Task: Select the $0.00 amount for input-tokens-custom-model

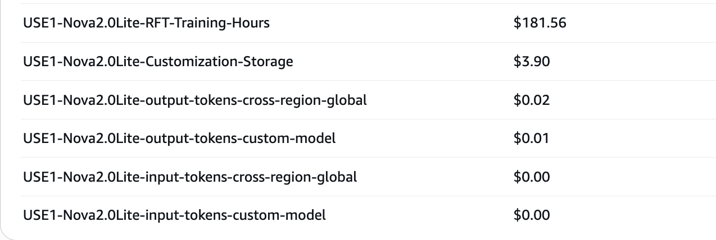Action: (x=532, y=215)
